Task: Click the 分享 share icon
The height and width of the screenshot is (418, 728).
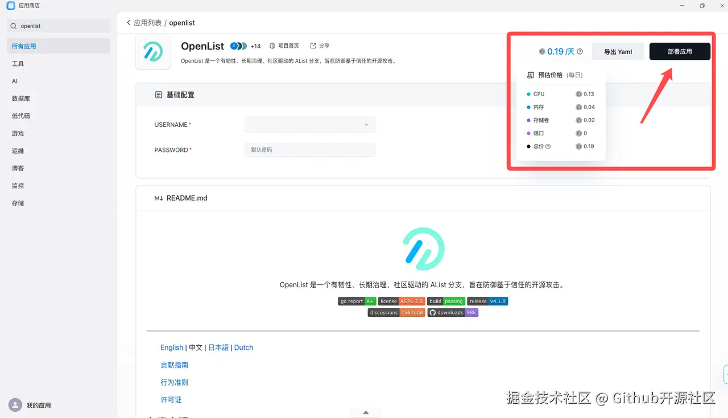Action: 313,46
